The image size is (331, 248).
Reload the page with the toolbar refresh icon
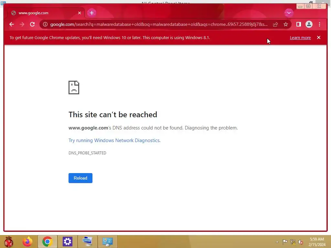click(x=32, y=24)
